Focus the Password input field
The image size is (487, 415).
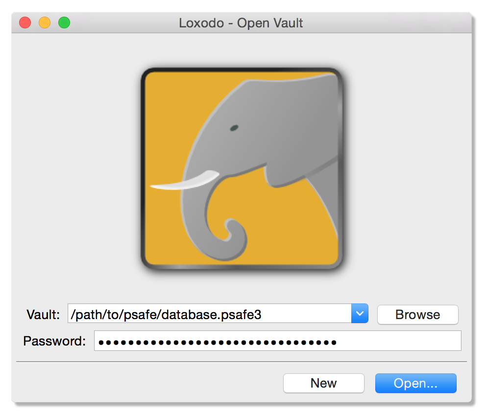pos(278,341)
